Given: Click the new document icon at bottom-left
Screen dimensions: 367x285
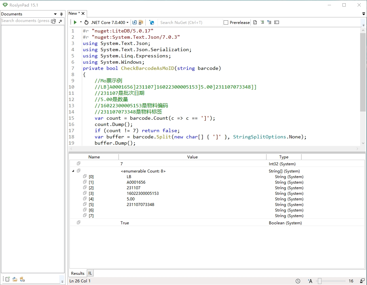Looking at the screenshot, I should (8, 279).
